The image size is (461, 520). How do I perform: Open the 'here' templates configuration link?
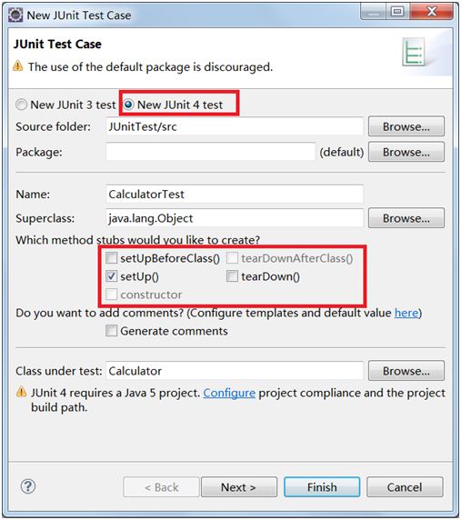coord(406,313)
